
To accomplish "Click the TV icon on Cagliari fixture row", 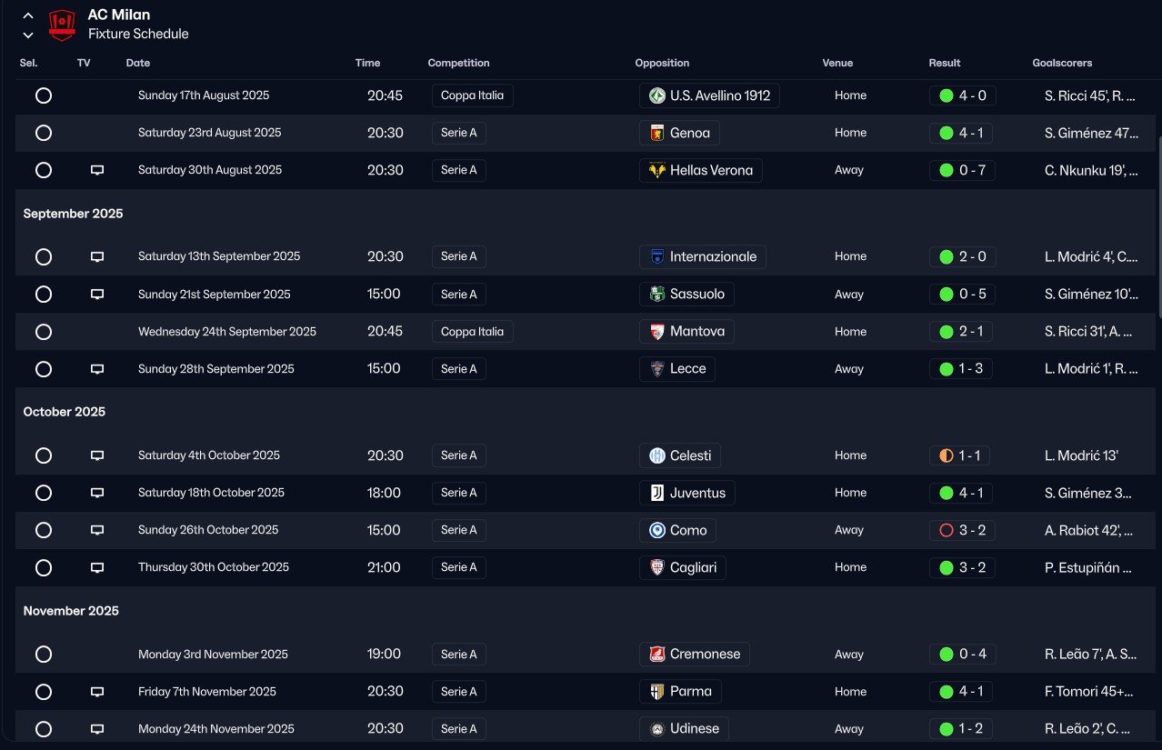I will 97,568.
